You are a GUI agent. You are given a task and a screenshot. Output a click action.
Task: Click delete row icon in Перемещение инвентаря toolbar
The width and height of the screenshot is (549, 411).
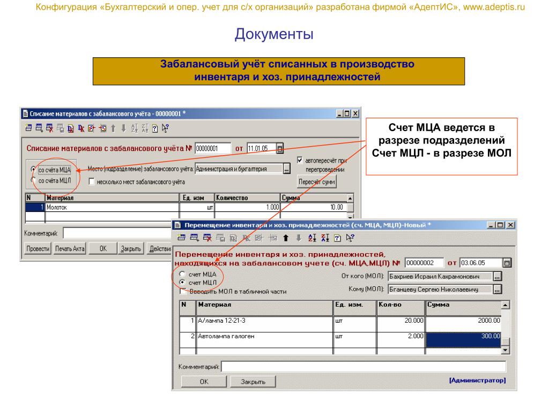coord(207,238)
